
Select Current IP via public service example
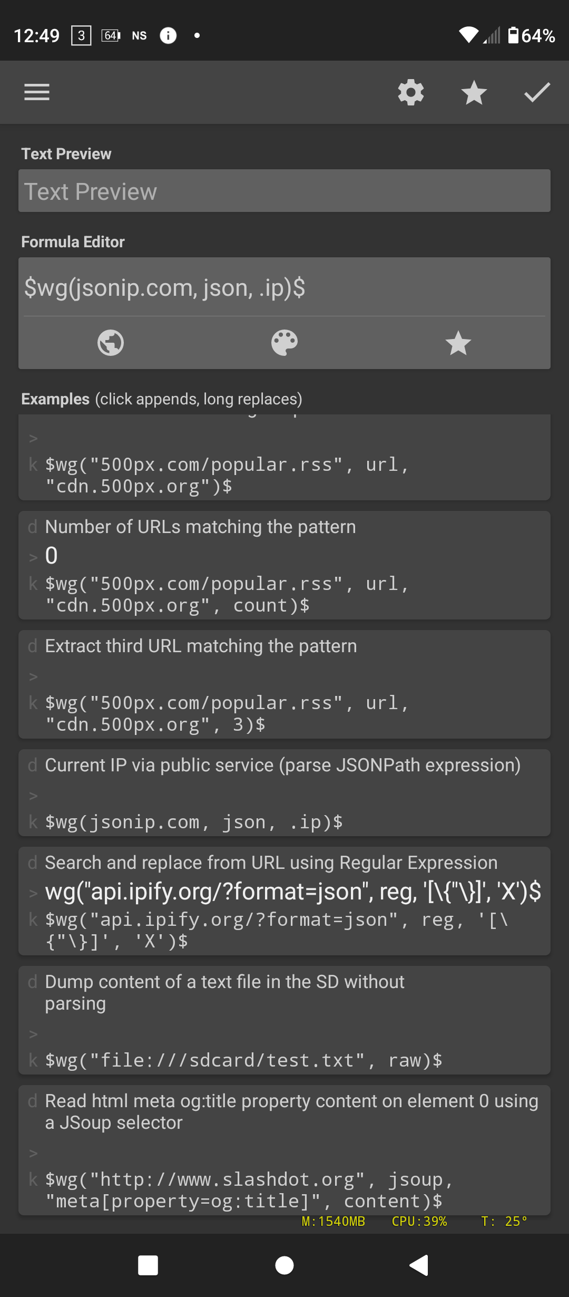click(284, 793)
